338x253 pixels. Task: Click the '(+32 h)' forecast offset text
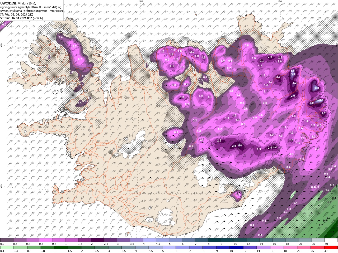tap(38, 18)
